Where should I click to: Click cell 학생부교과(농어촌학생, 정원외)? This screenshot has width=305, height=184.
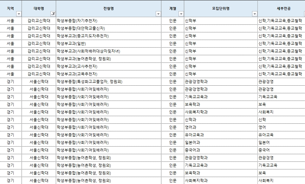coord(108,59)
